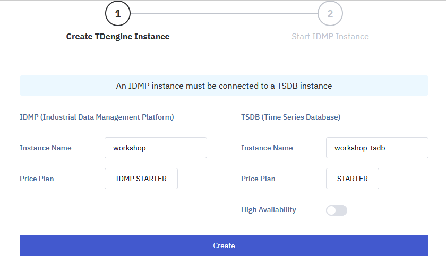Click the progress line connecting the two steps
This screenshot has height=279, width=446.
[224, 14]
